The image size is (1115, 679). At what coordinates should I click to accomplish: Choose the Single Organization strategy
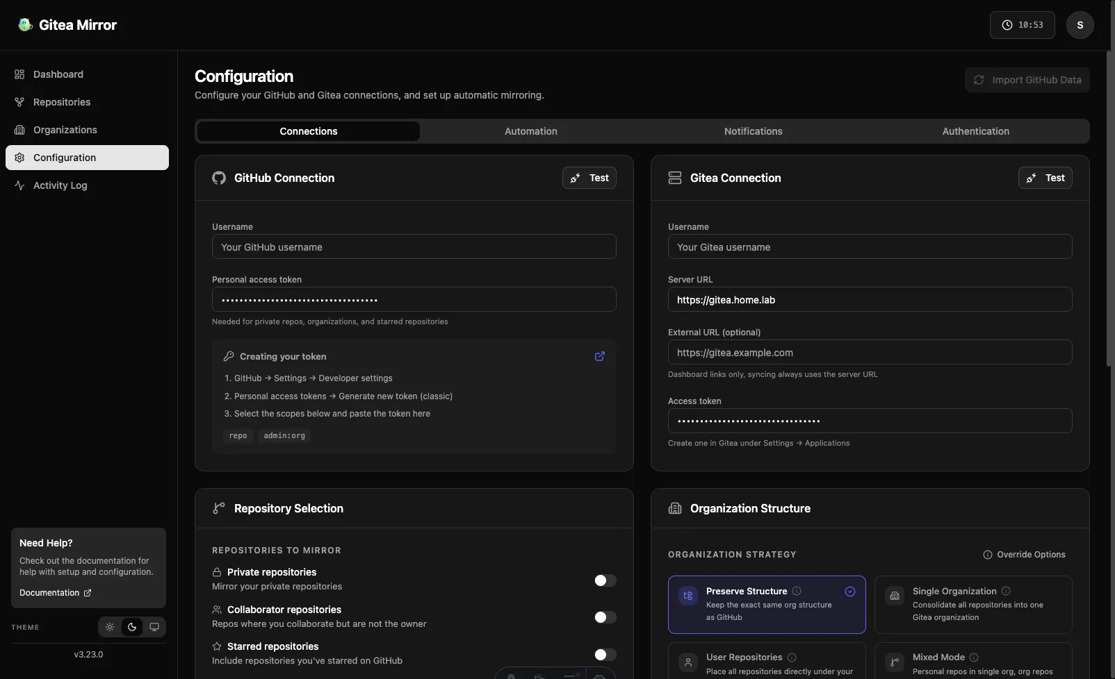(973, 605)
